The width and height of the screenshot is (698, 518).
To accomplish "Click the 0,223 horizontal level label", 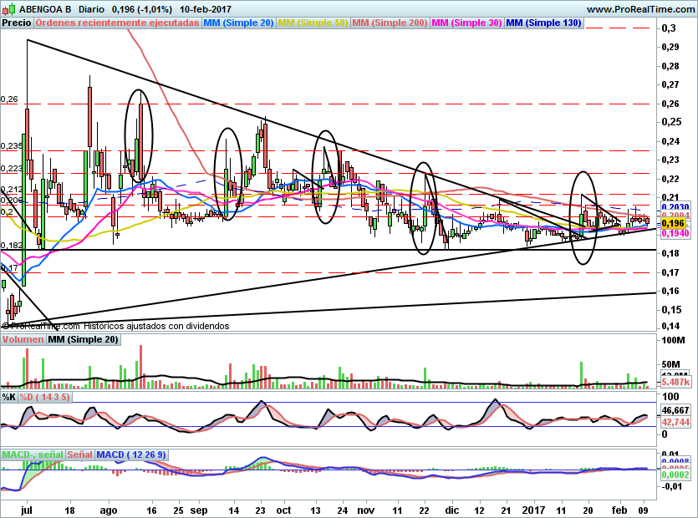I will (12, 169).
